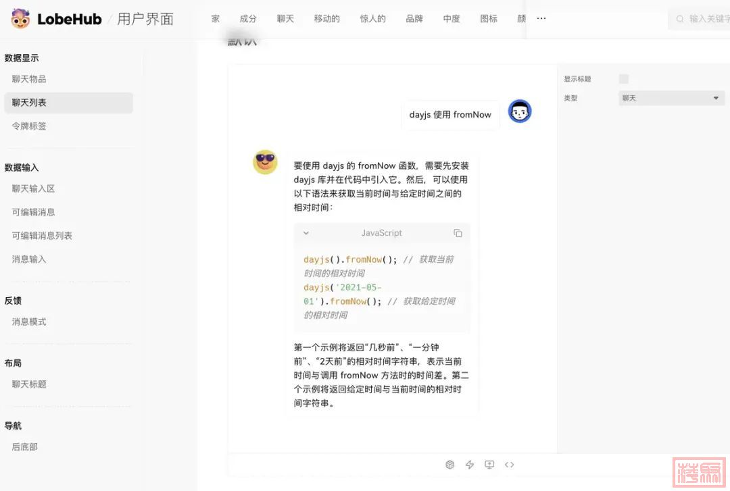Open the 图标 nav item
730x491 pixels.
point(489,19)
